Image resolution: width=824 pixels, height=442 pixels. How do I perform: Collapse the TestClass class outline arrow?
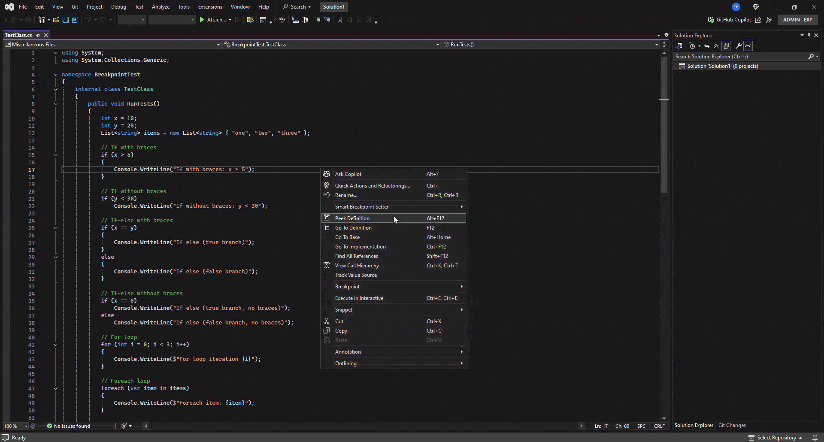click(x=55, y=89)
